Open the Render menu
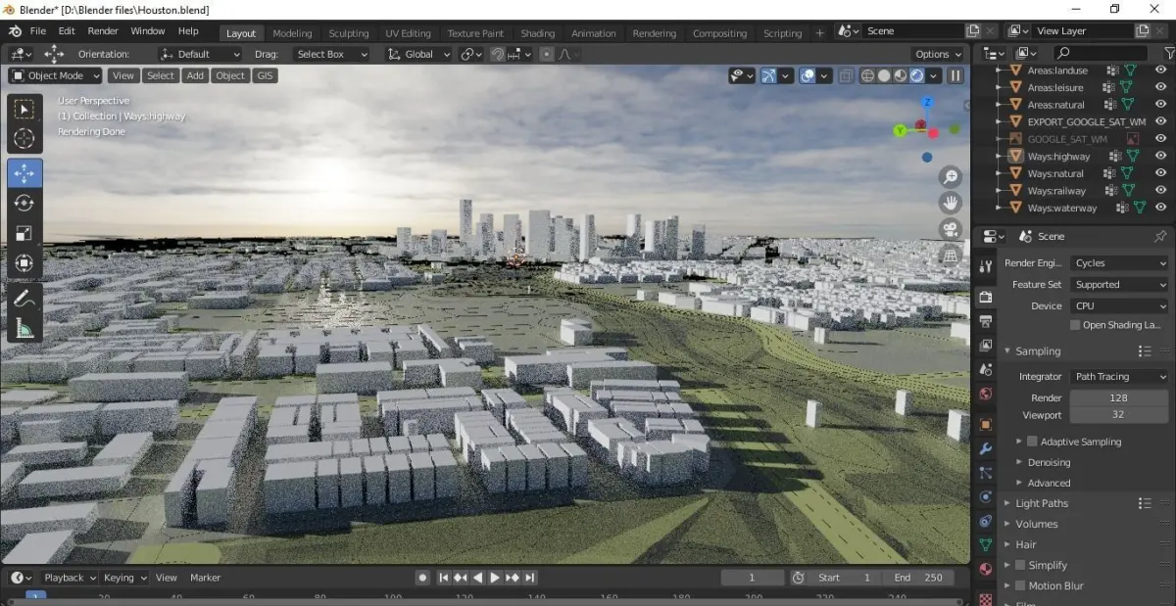Image resolution: width=1176 pixels, height=606 pixels. 103,31
